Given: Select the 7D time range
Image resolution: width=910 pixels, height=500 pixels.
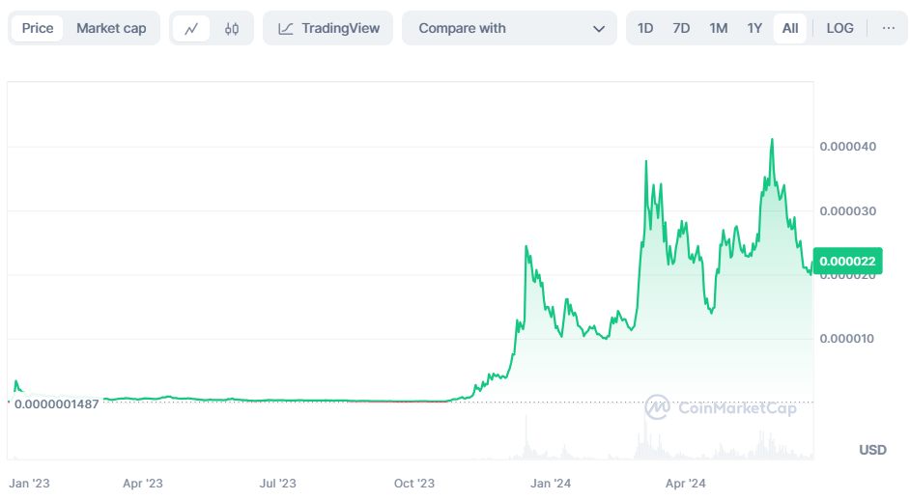Looking at the screenshot, I should click(681, 28).
